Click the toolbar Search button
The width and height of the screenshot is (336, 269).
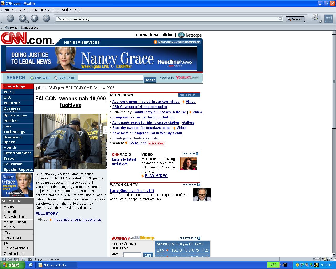[x=295, y=19]
